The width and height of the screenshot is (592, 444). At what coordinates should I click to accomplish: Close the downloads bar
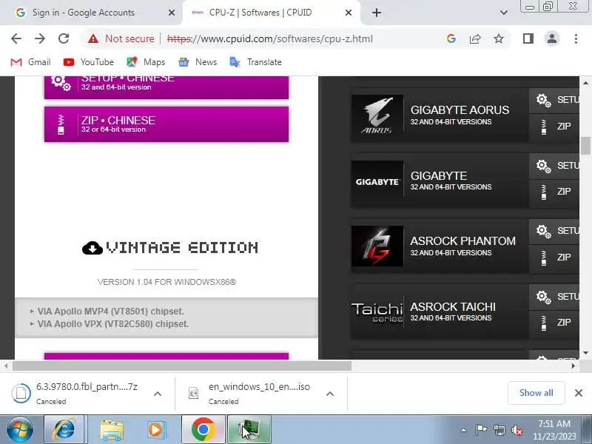(579, 393)
